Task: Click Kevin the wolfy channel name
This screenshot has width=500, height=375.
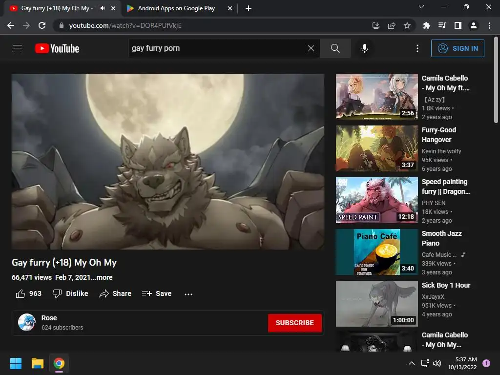Action: click(441, 151)
